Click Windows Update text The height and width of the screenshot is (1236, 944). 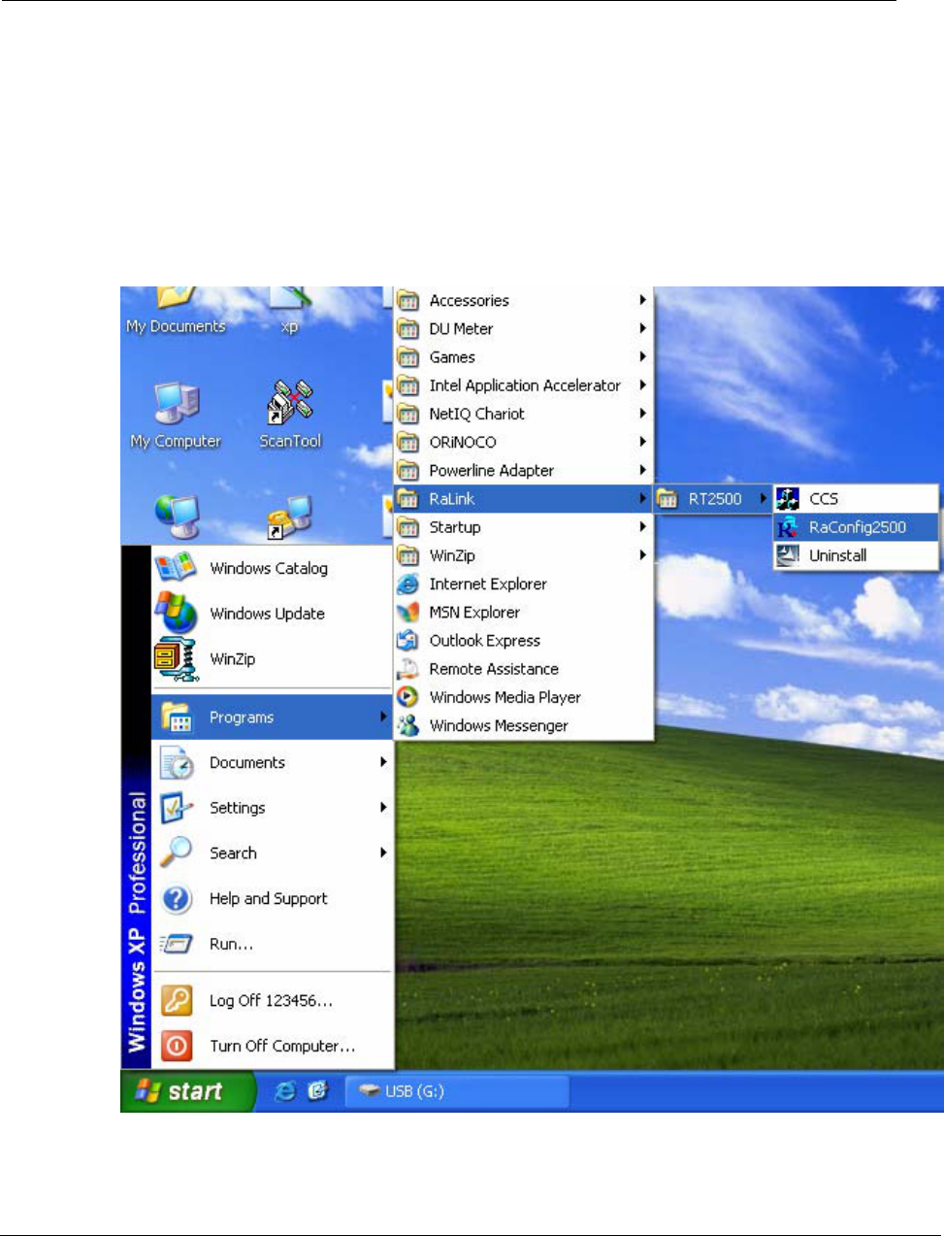267,614
